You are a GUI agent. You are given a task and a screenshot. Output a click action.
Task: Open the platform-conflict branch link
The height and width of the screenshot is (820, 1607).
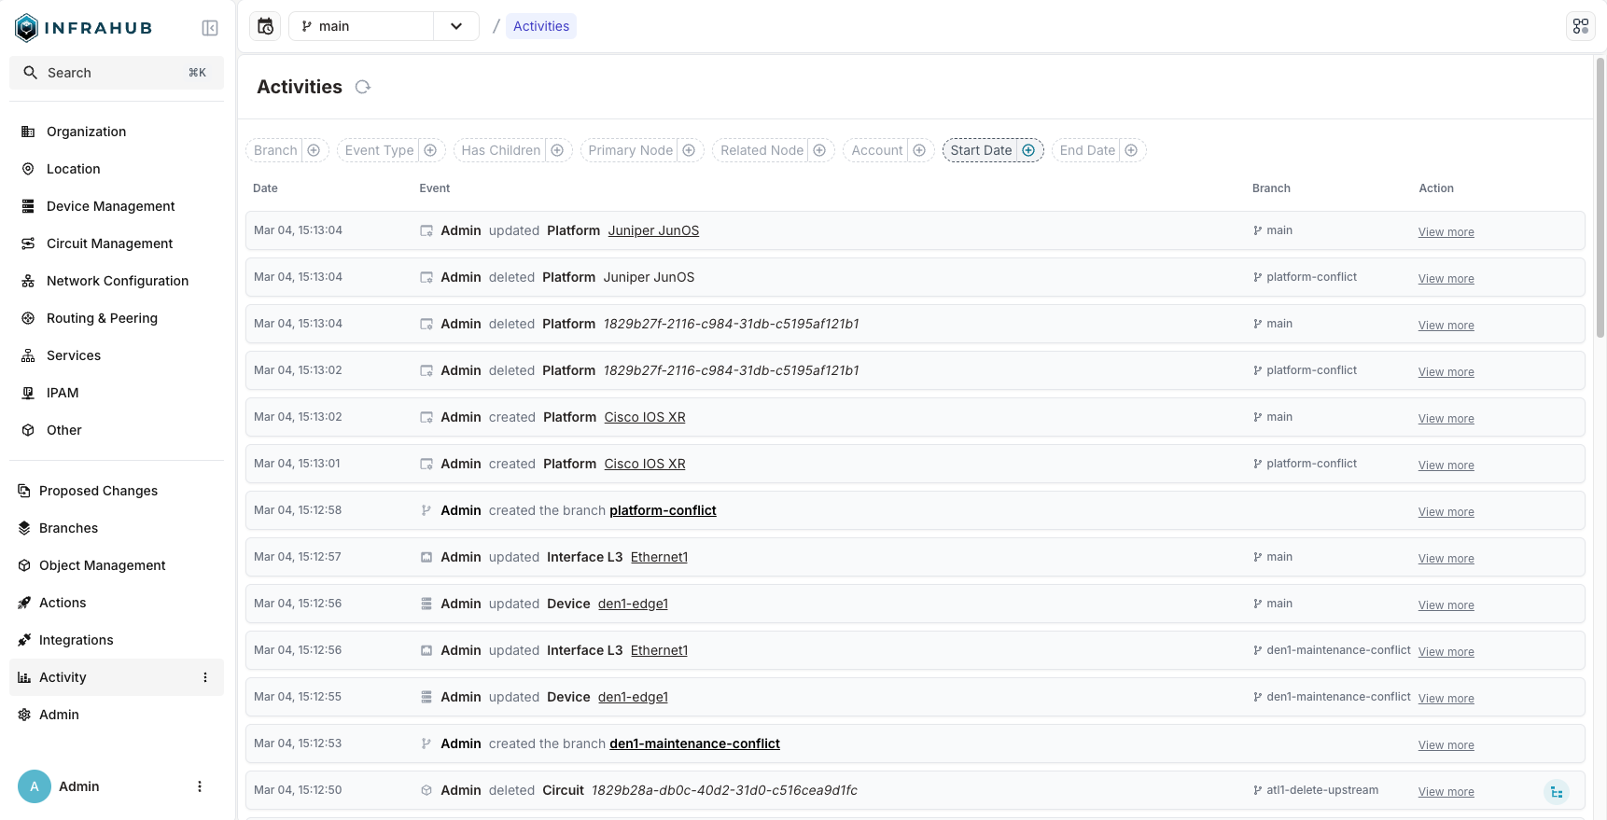pyautogui.click(x=663, y=510)
